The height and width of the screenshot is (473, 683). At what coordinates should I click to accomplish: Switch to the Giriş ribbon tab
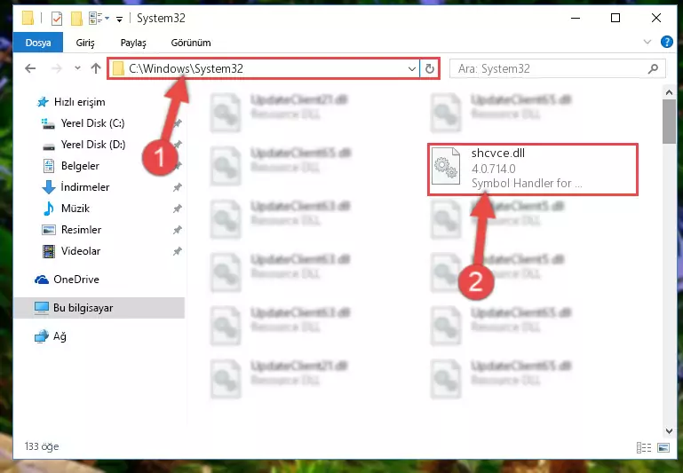coord(85,43)
